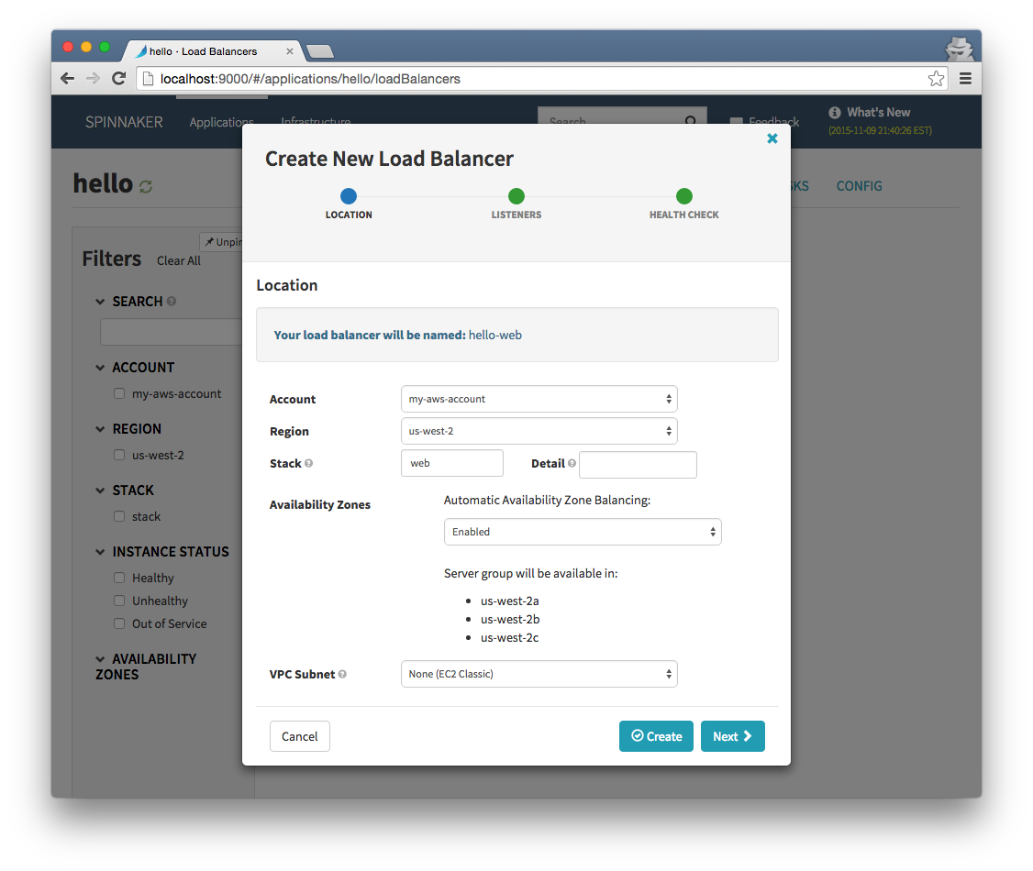1033x871 pixels.
Task: Enable the Healthy instance status filter
Action: [x=118, y=578]
